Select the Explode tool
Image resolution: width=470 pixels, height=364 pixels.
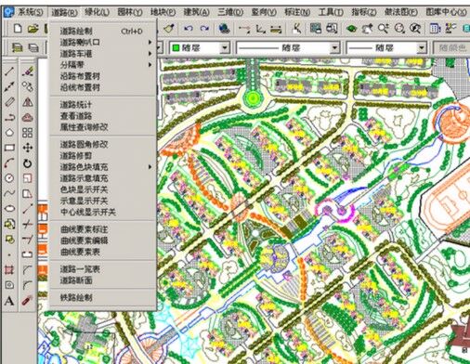pyautogui.click(x=27, y=300)
